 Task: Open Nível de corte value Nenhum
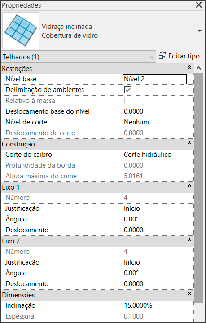pyautogui.click(x=155, y=122)
